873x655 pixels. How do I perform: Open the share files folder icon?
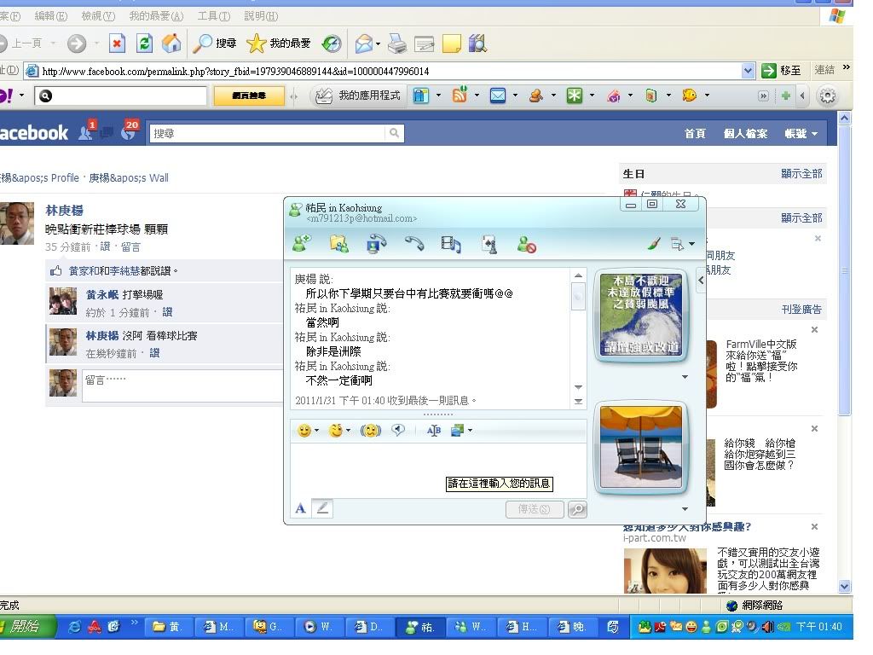(339, 245)
